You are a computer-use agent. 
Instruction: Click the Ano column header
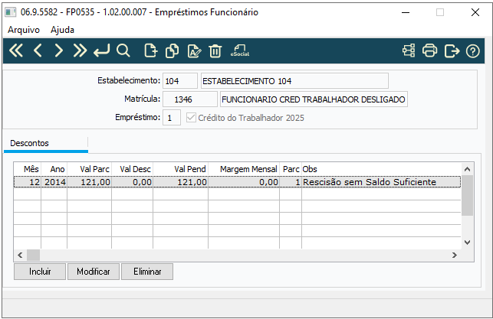click(54, 169)
